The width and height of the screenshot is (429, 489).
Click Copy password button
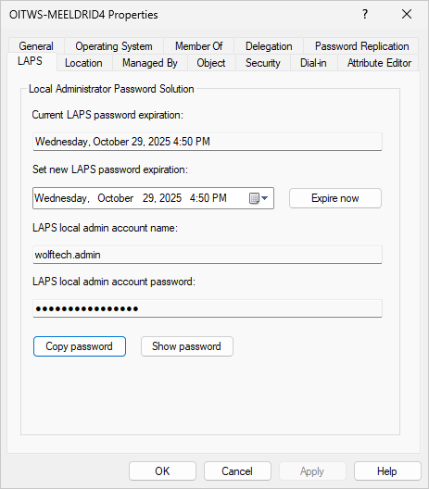pos(80,346)
